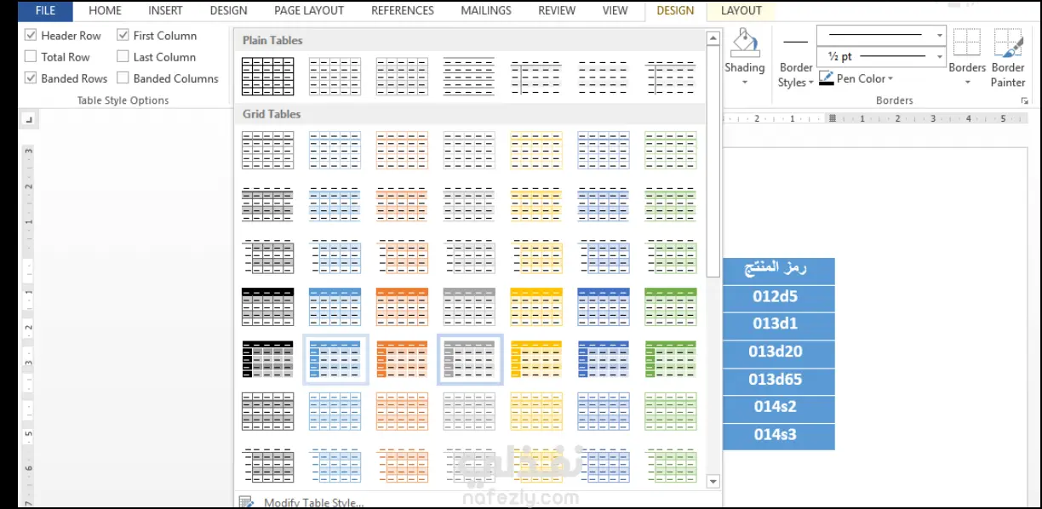Click the 012d5 table cell
1042x509 pixels.
coord(779,297)
